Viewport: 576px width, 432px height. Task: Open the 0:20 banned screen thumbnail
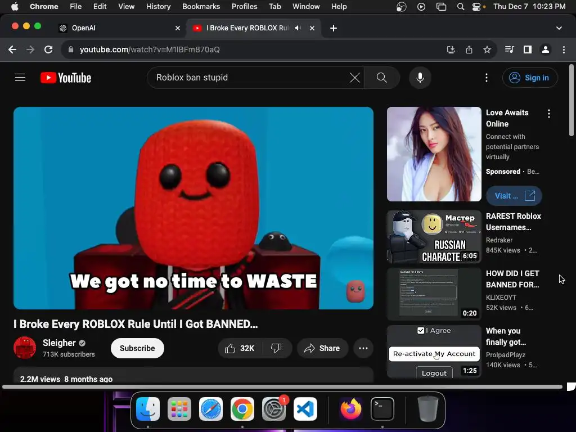[x=434, y=294]
